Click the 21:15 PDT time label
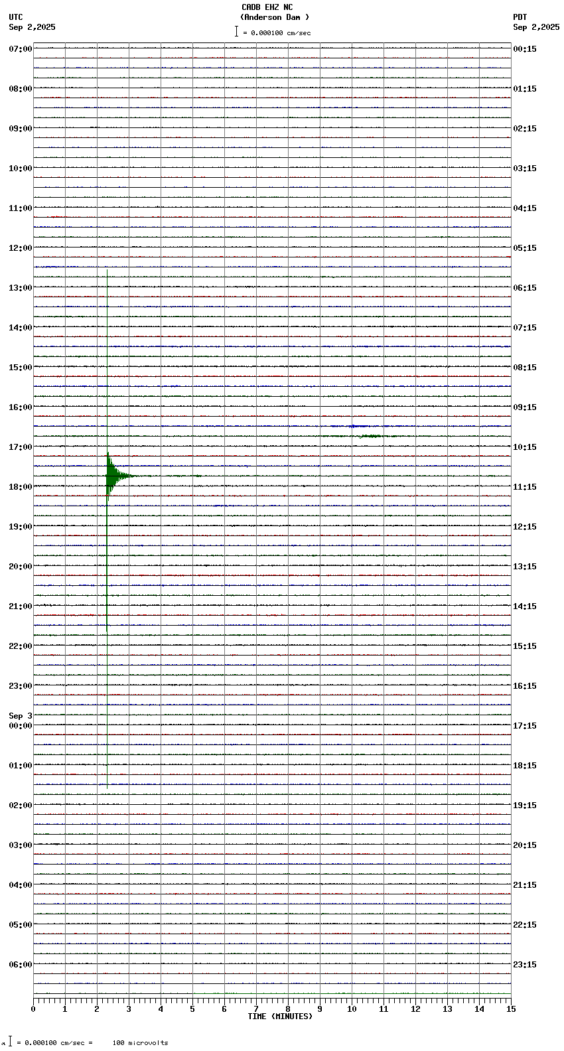The height and width of the screenshot is (1051, 564). click(525, 885)
